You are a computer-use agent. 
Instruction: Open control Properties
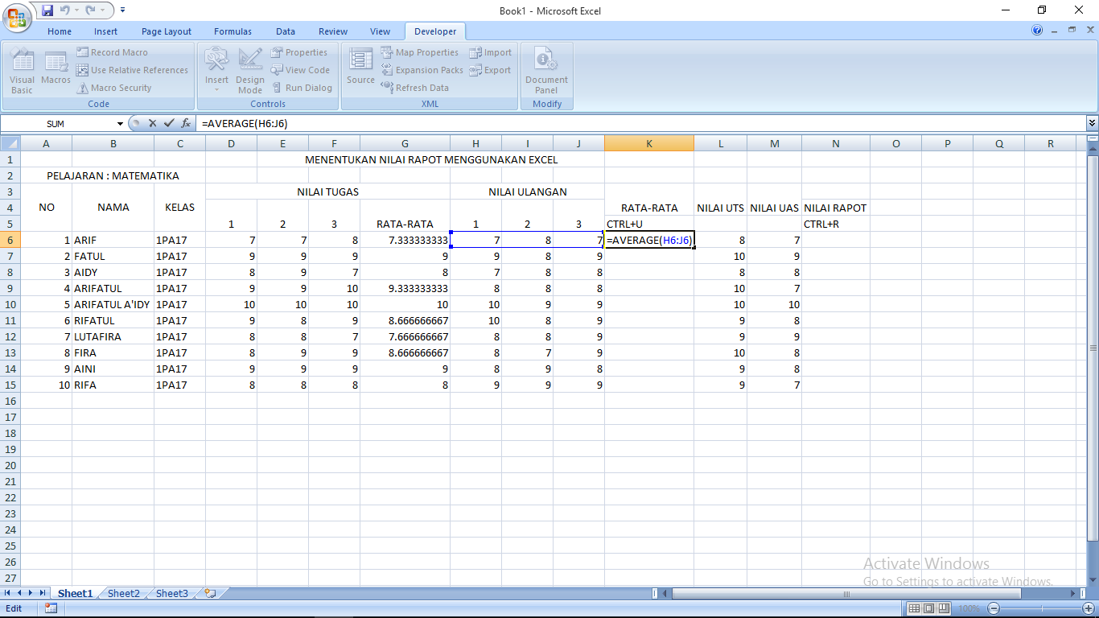point(299,52)
